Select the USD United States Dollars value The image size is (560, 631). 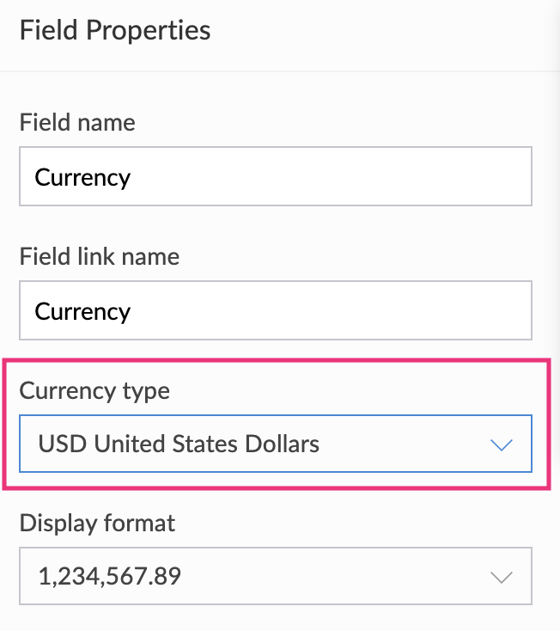(x=179, y=444)
